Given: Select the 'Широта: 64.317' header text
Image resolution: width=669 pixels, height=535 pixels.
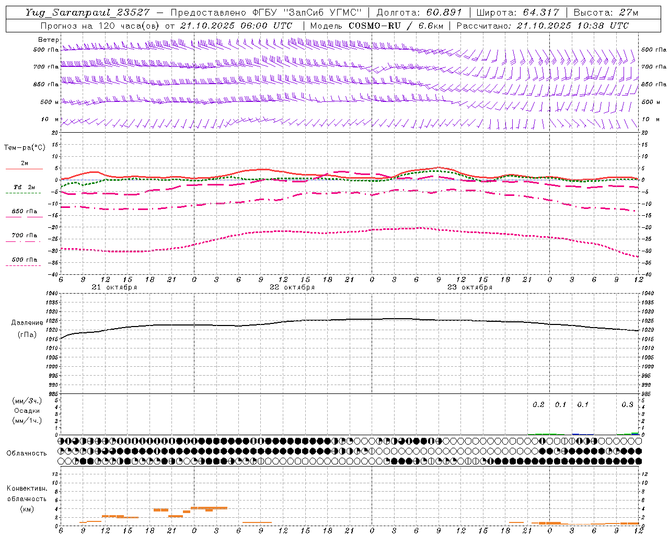Looking at the screenshot, I should (517, 12).
